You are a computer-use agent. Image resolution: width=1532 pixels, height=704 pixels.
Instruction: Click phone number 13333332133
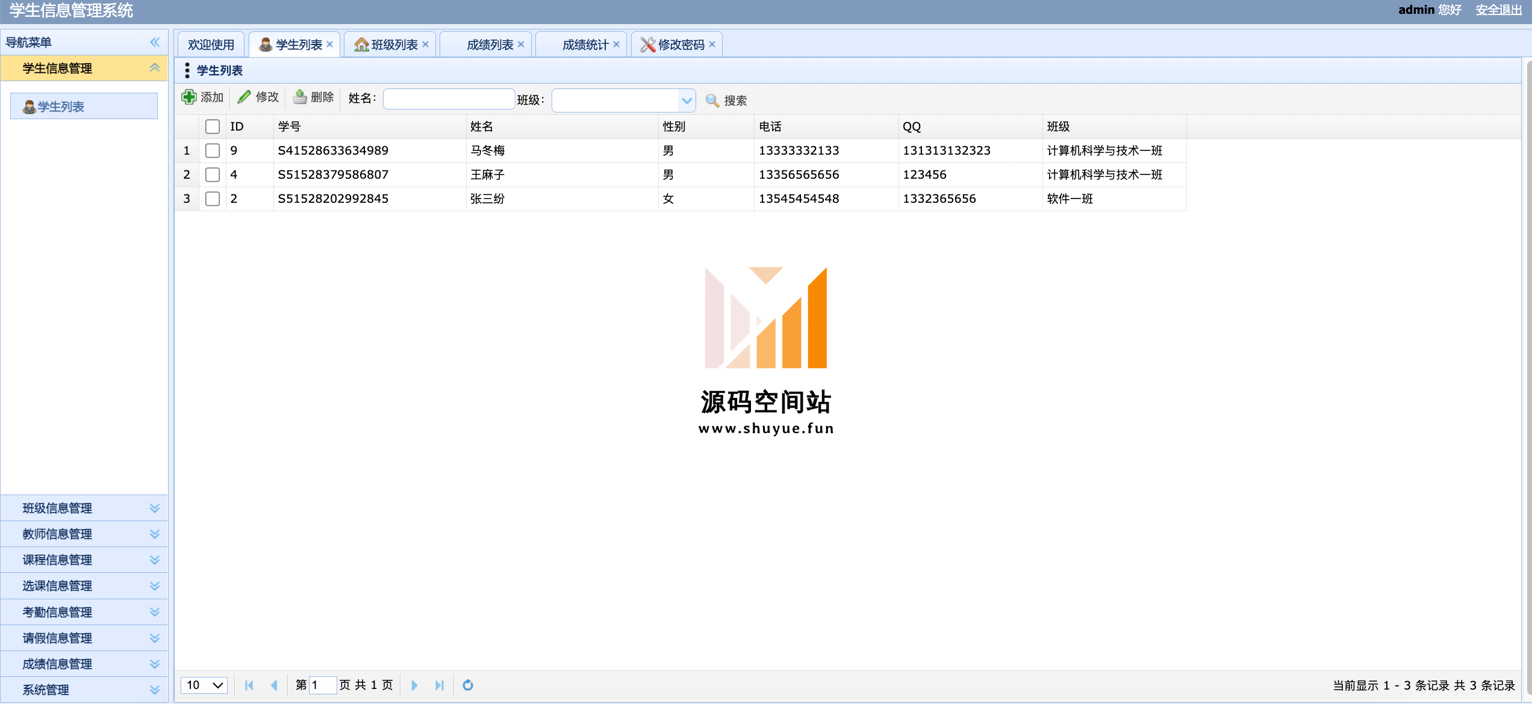(799, 150)
